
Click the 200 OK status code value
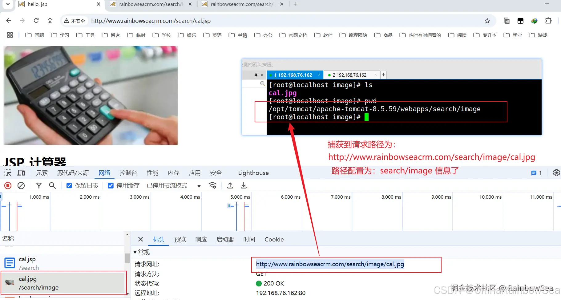click(270, 283)
